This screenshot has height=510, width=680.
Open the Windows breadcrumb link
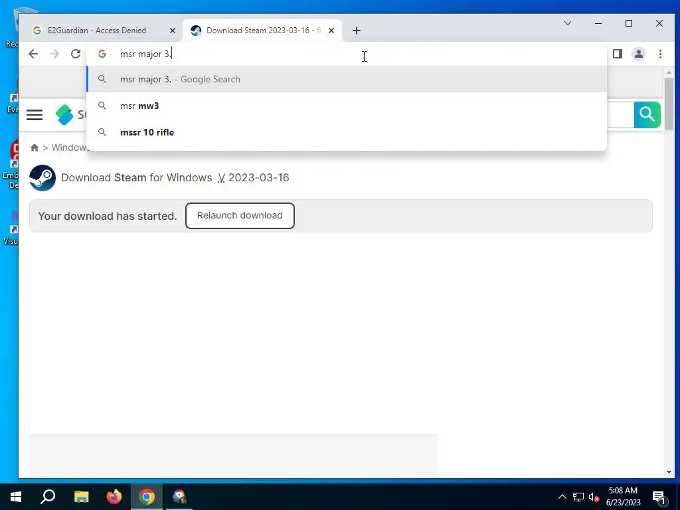(69, 148)
